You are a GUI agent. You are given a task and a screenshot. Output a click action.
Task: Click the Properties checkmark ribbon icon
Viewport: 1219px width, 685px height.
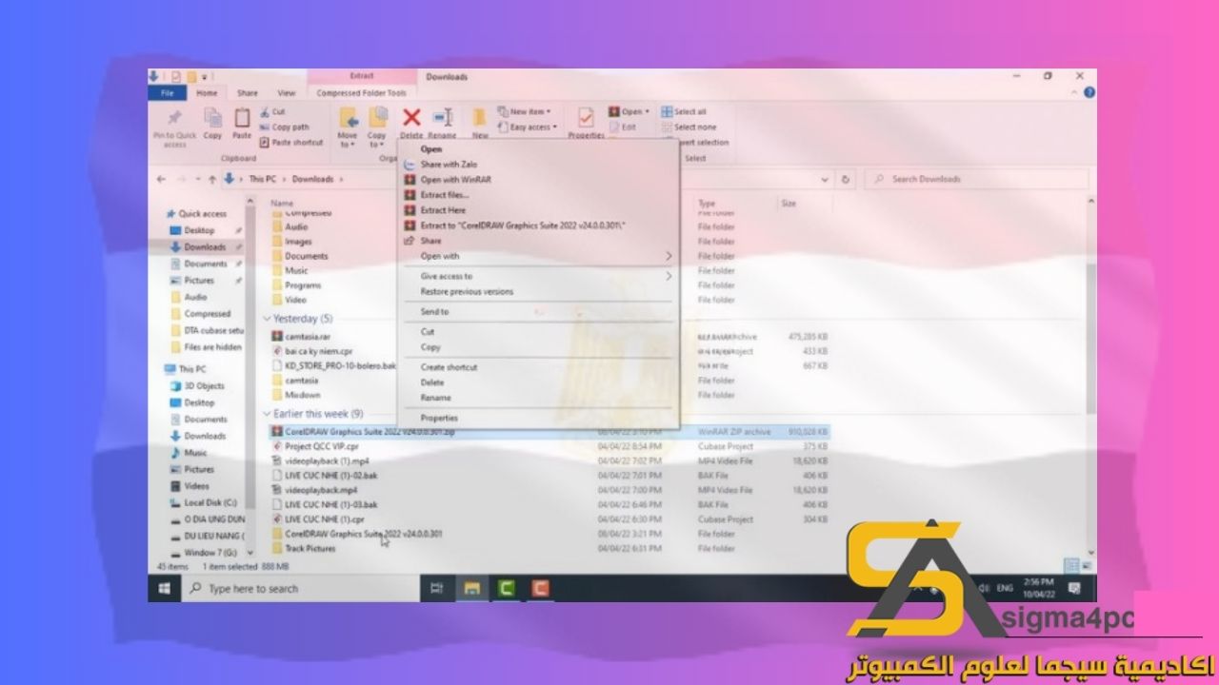[x=586, y=117]
